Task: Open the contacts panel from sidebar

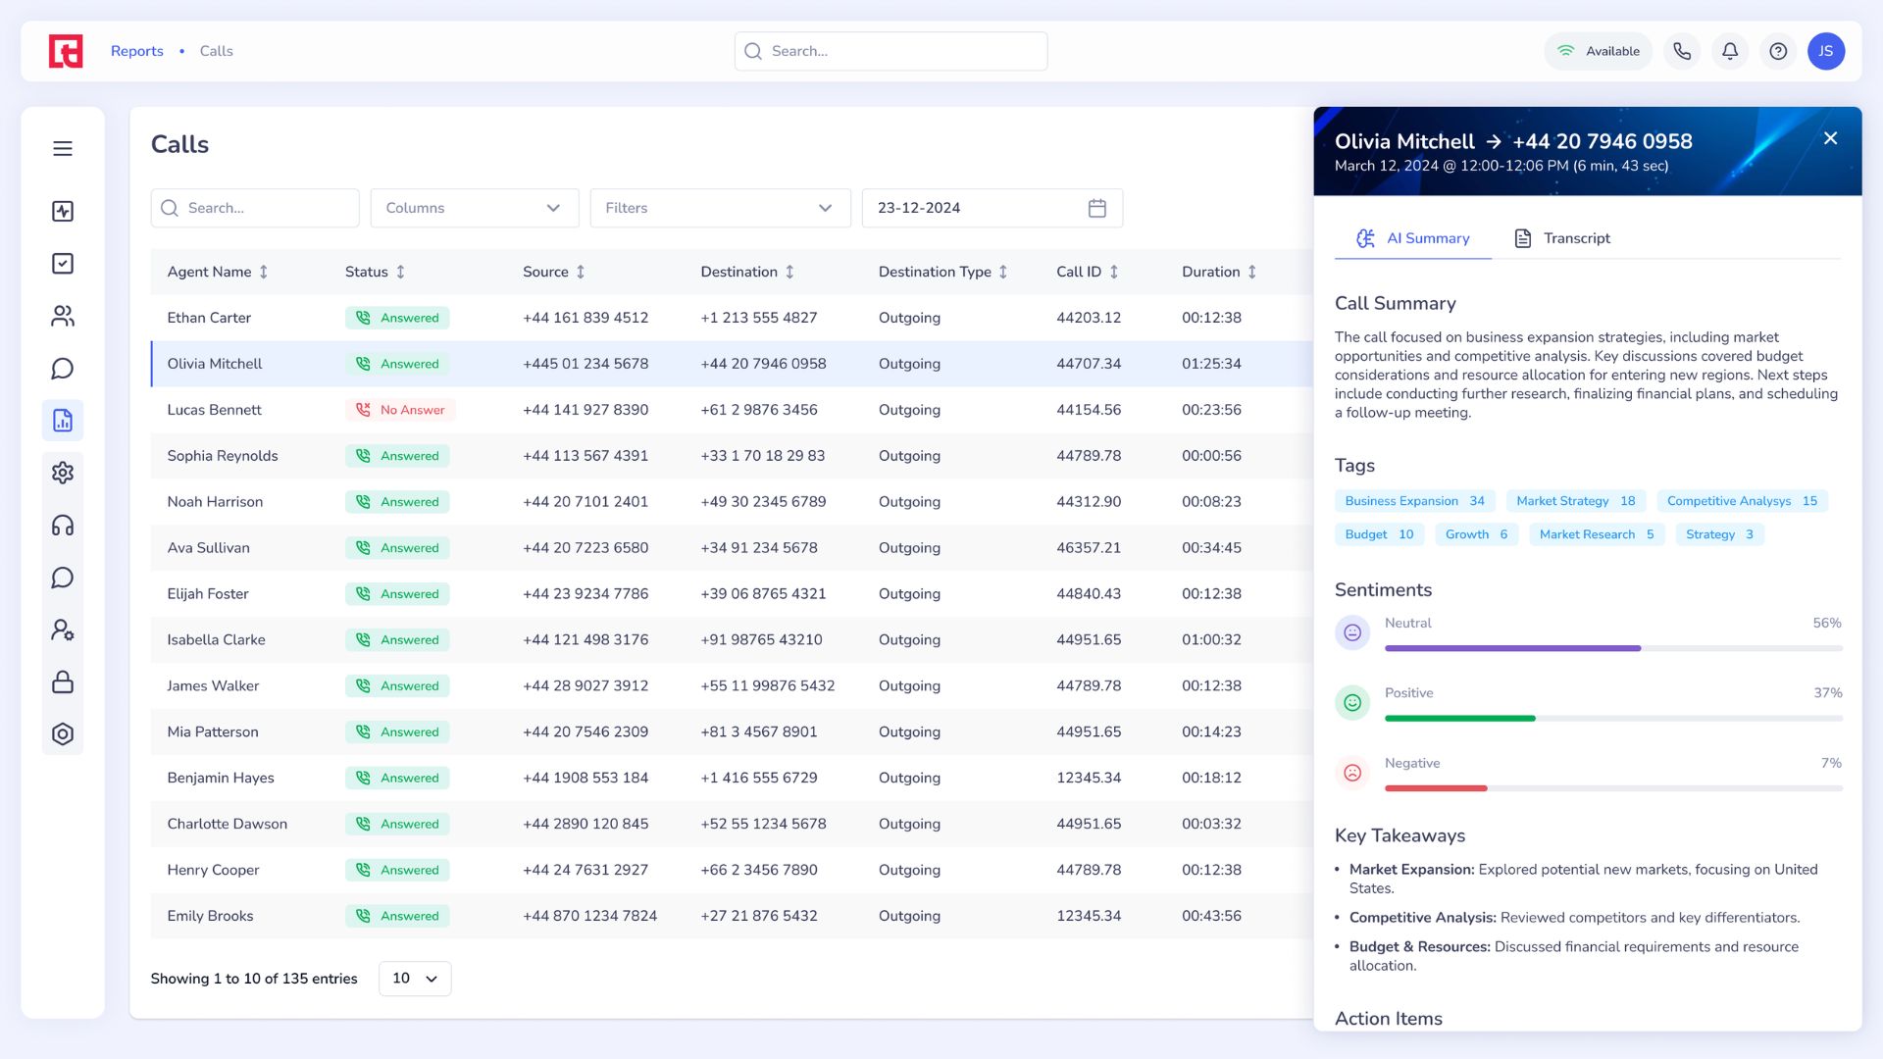Action: (x=63, y=316)
